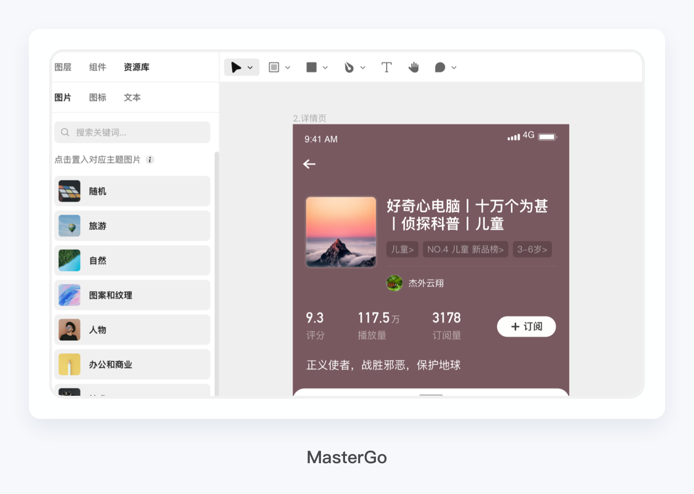The width and height of the screenshot is (694, 494).
Task: Switch to the 组件 tab
Action: (x=97, y=67)
